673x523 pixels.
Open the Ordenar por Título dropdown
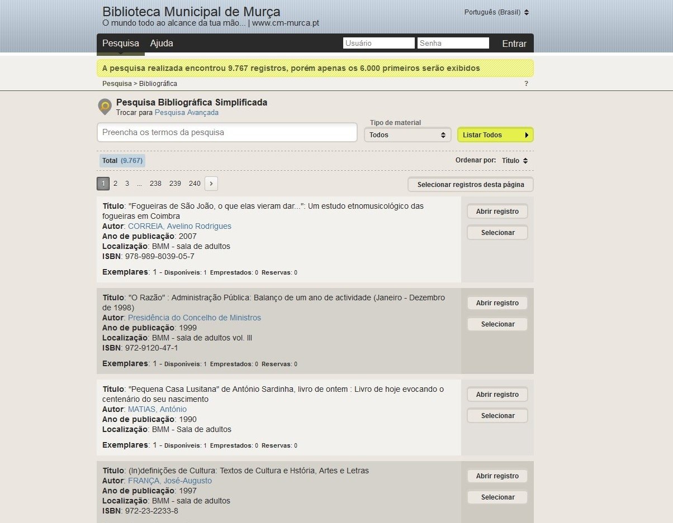pyautogui.click(x=514, y=161)
